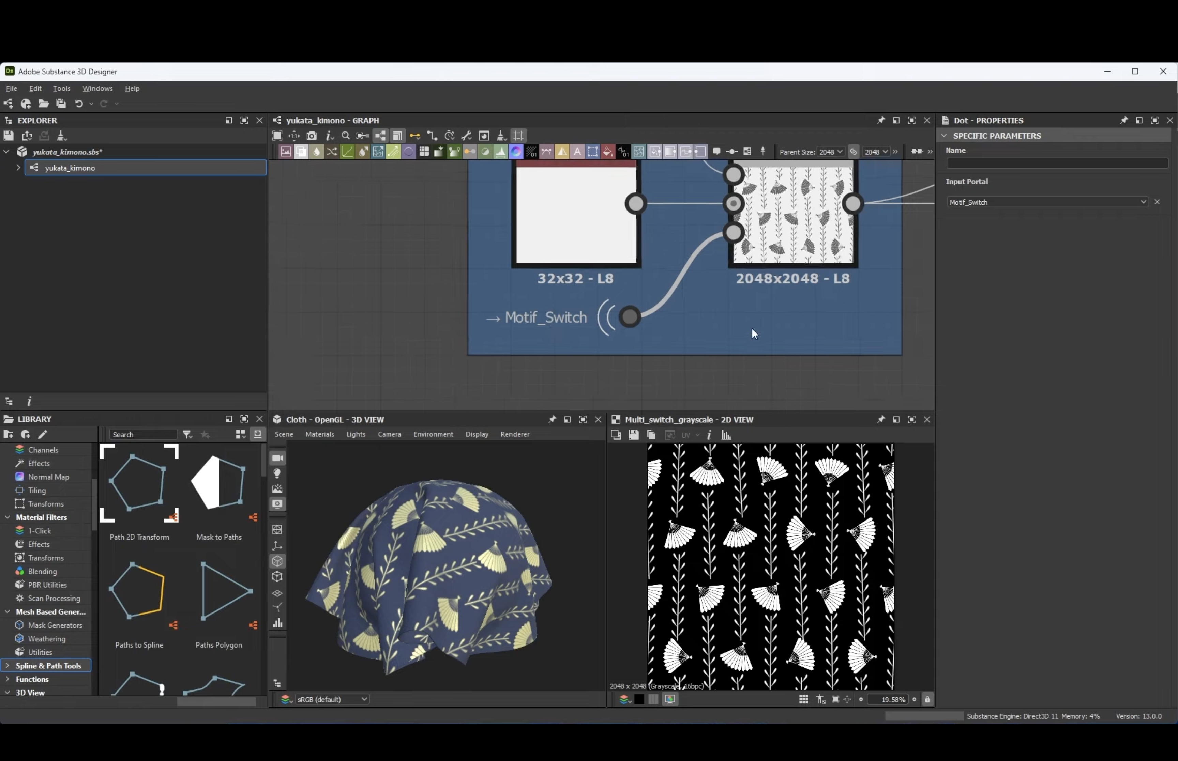Click the yukata_kimono tree item
Screen dimensions: 1178x761
(x=71, y=167)
